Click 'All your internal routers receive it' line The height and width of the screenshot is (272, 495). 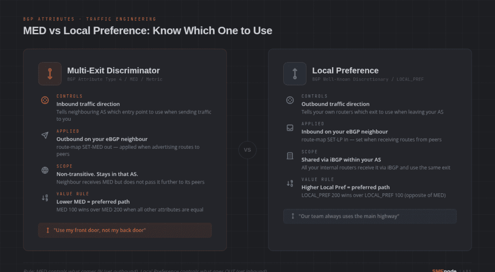point(376,168)
